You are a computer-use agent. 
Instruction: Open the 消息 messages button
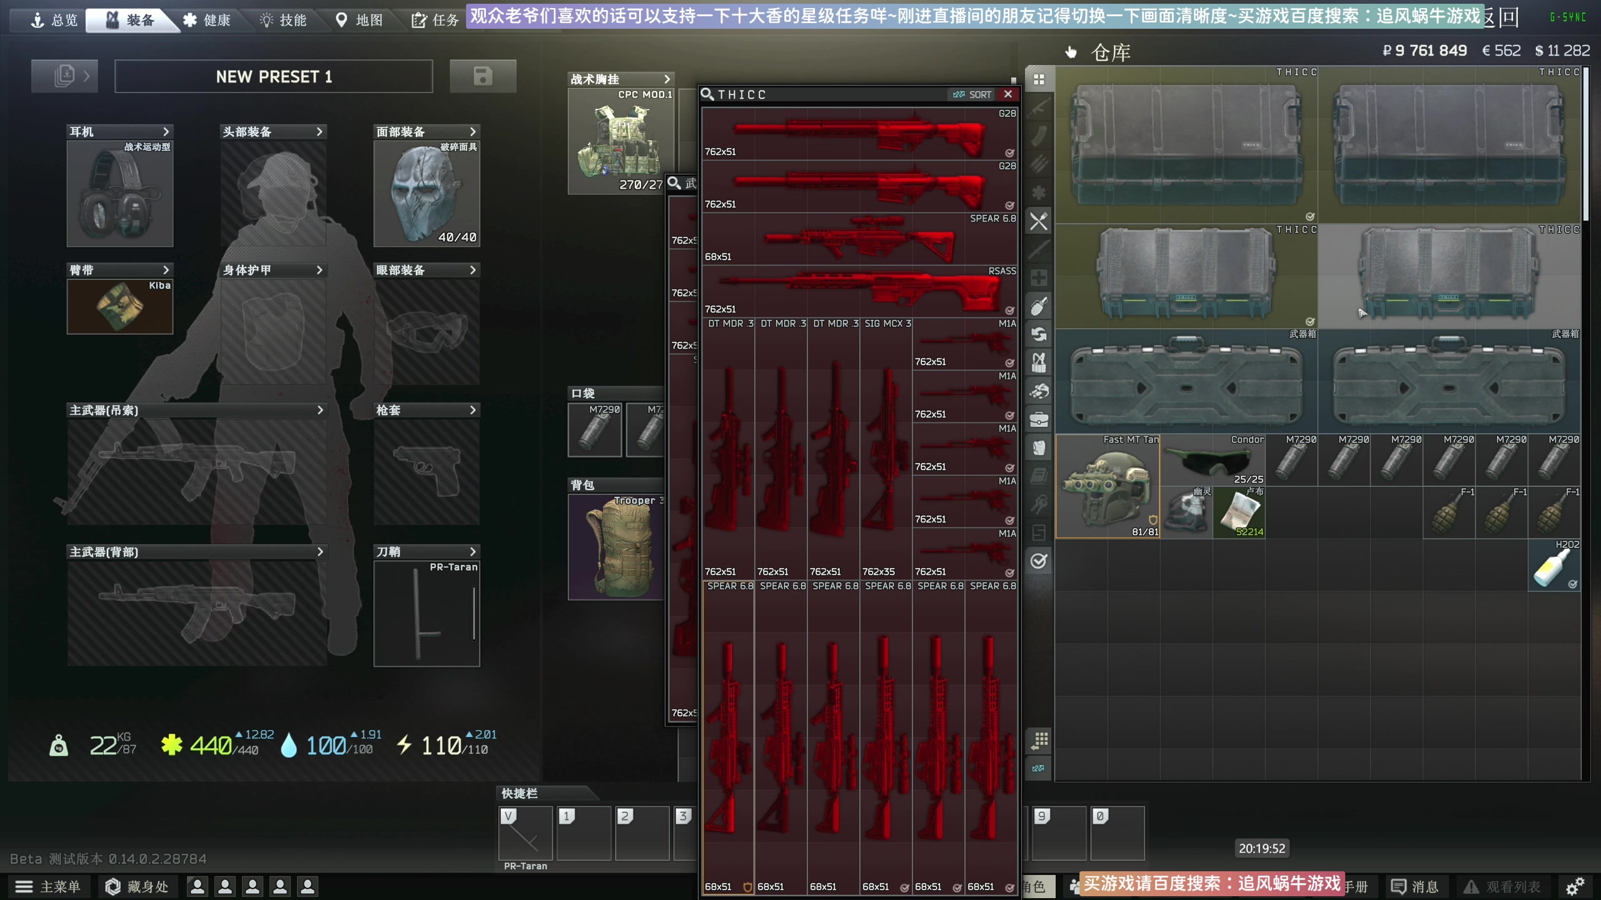1415,886
